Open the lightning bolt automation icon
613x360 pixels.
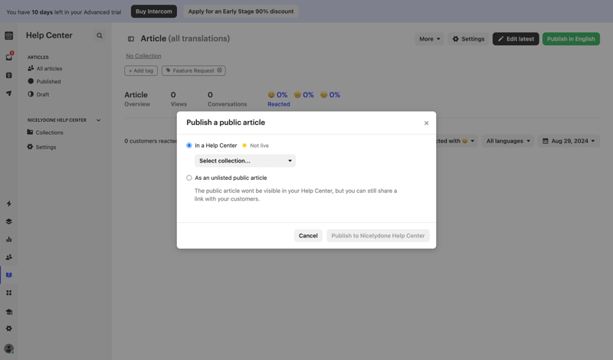point(9,204)
